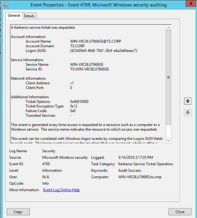Click the Ticket Options value 0x40810000

click(79, 102)
